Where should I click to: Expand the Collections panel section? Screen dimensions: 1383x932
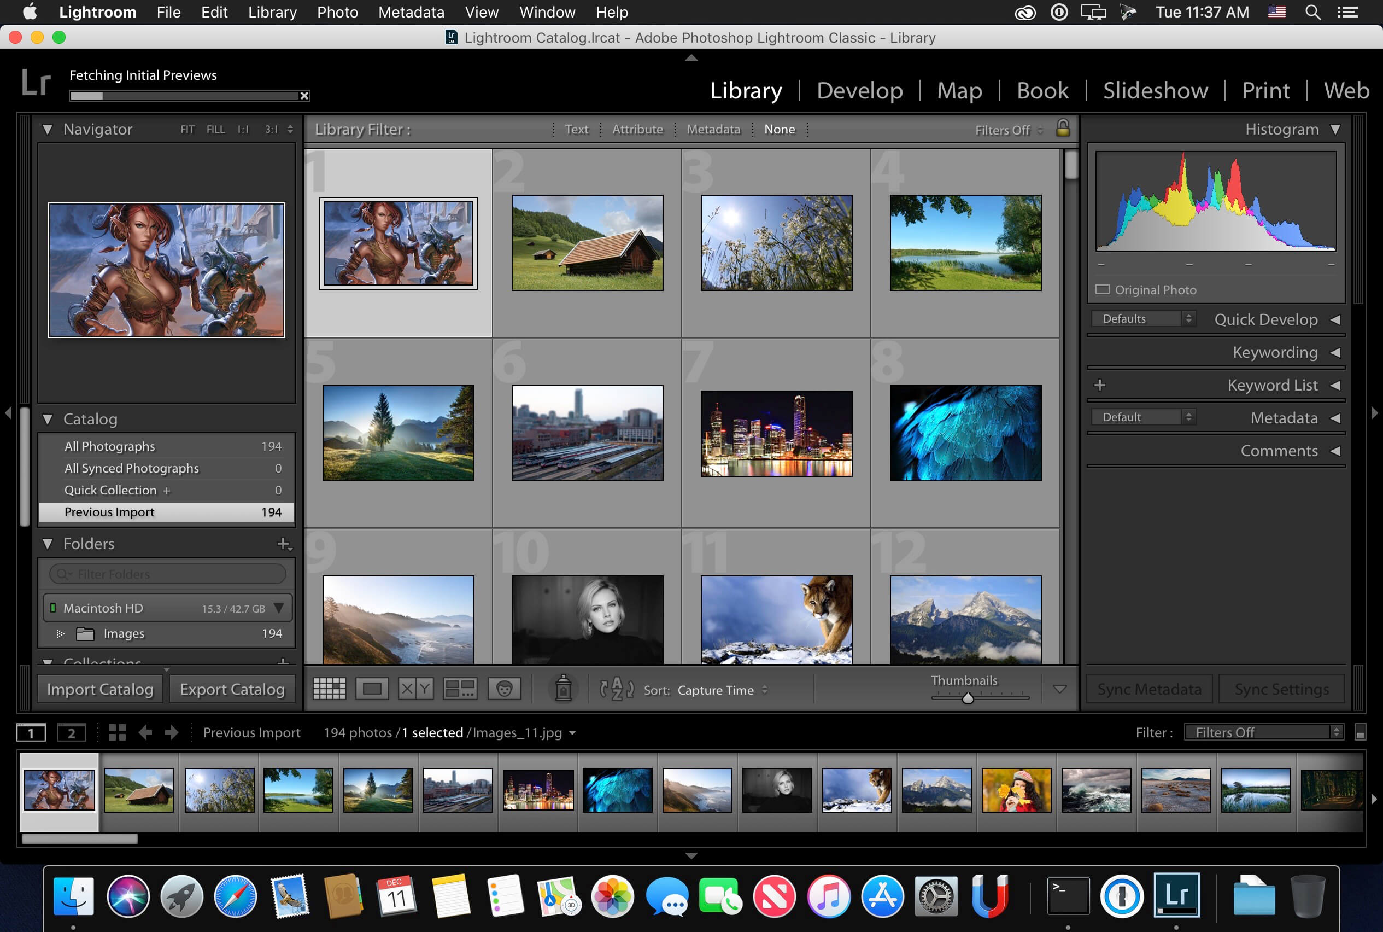click(50, 662)
